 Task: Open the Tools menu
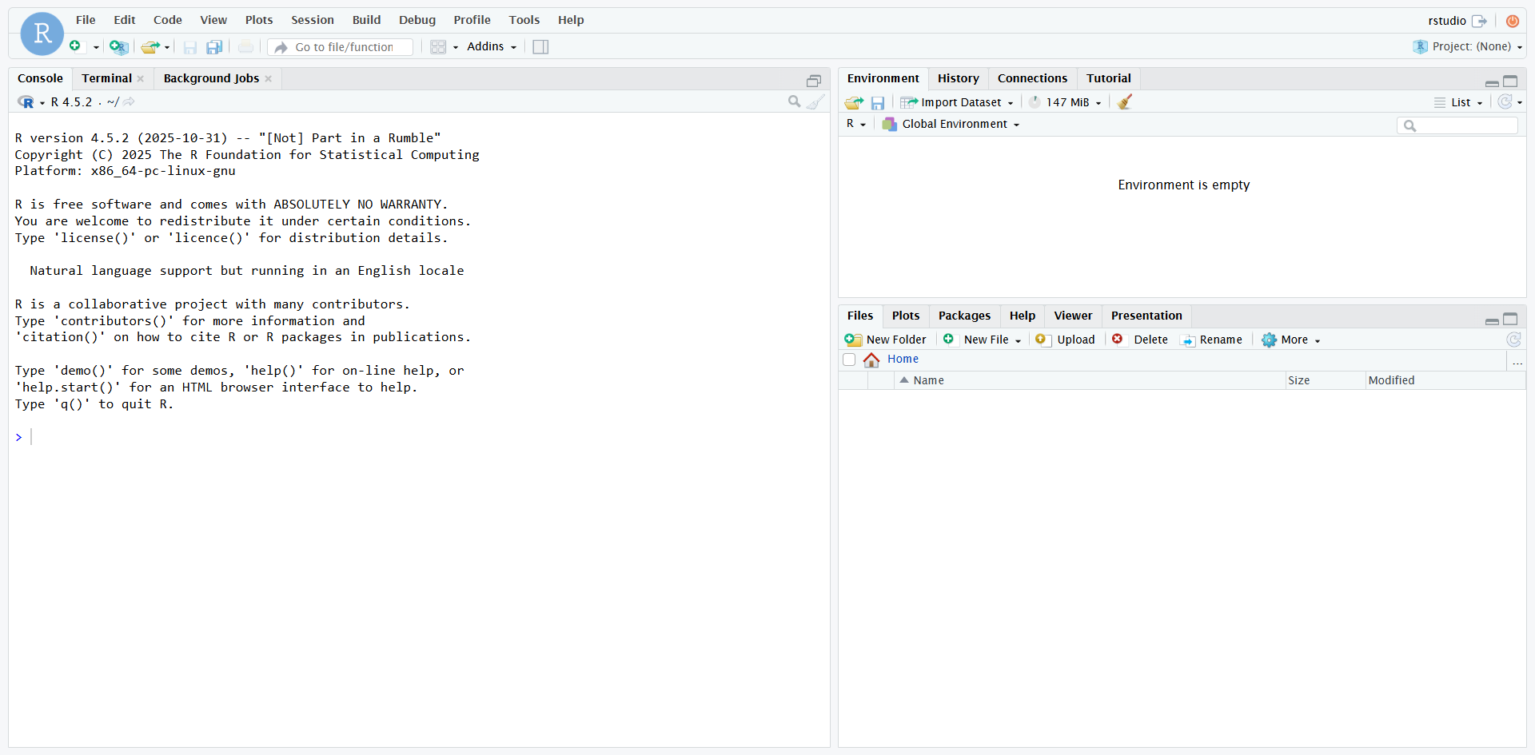[524, 20]
